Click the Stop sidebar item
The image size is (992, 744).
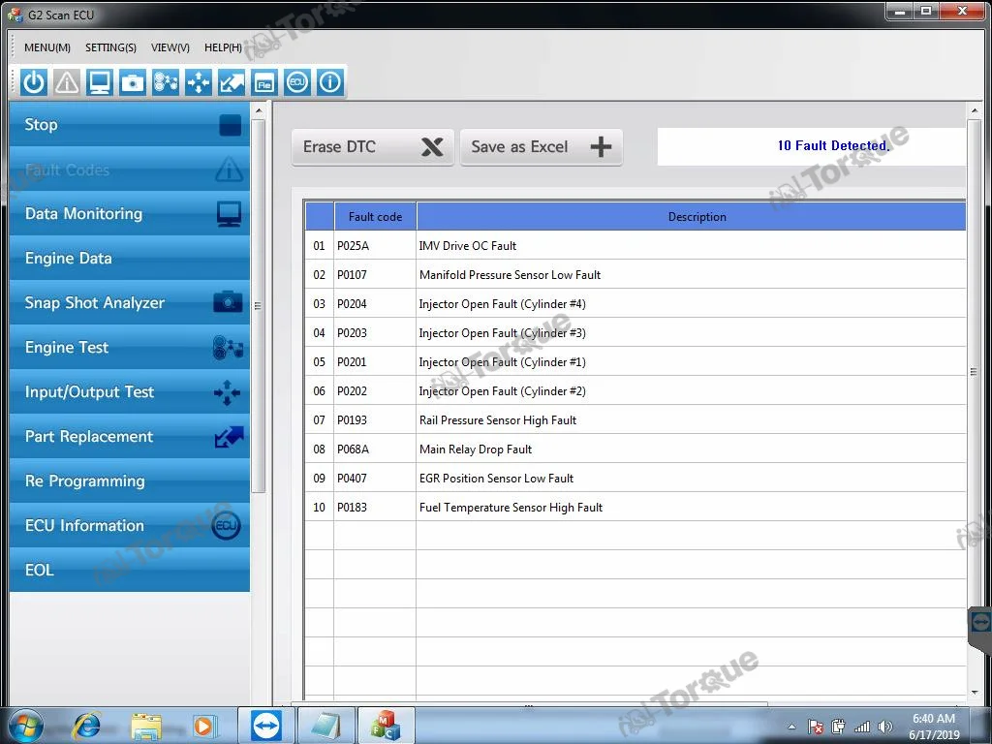(130, 125)
